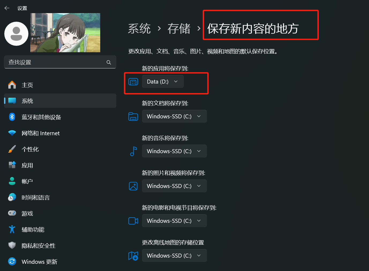Viewport: 369px width, 271px height.
Task: Click the personalization paintbrush icon
Action: (x=12, y=149)
